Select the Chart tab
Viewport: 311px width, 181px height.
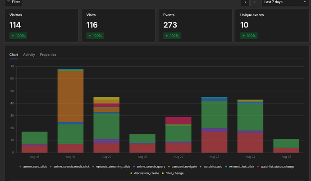tap(14, 54)
